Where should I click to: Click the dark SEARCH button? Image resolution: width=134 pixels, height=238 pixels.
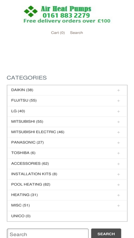click(106, 233)
